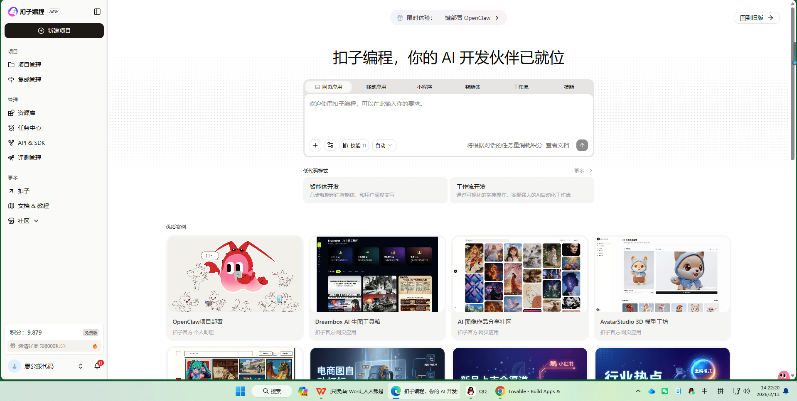
Task: Open the 资源库 resource library
Action: point(26,112)
